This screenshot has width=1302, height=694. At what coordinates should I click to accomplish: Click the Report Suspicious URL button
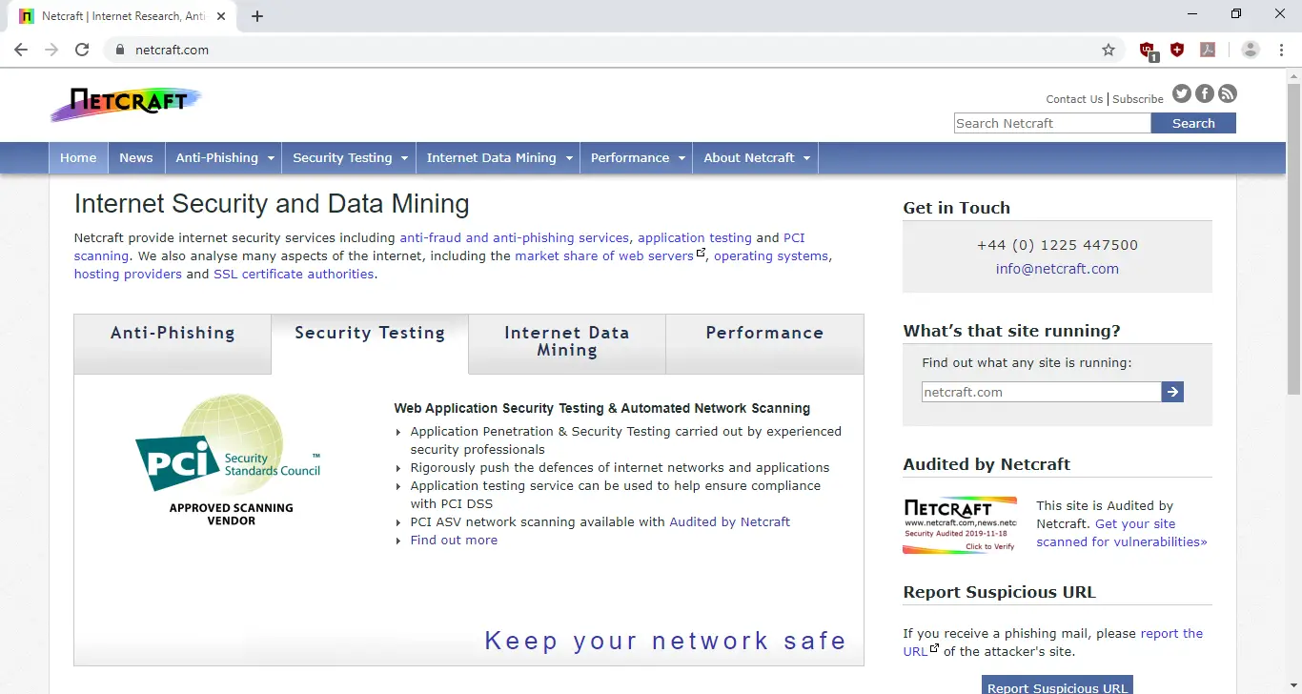pyautogui.click(x=1057, y=685)
